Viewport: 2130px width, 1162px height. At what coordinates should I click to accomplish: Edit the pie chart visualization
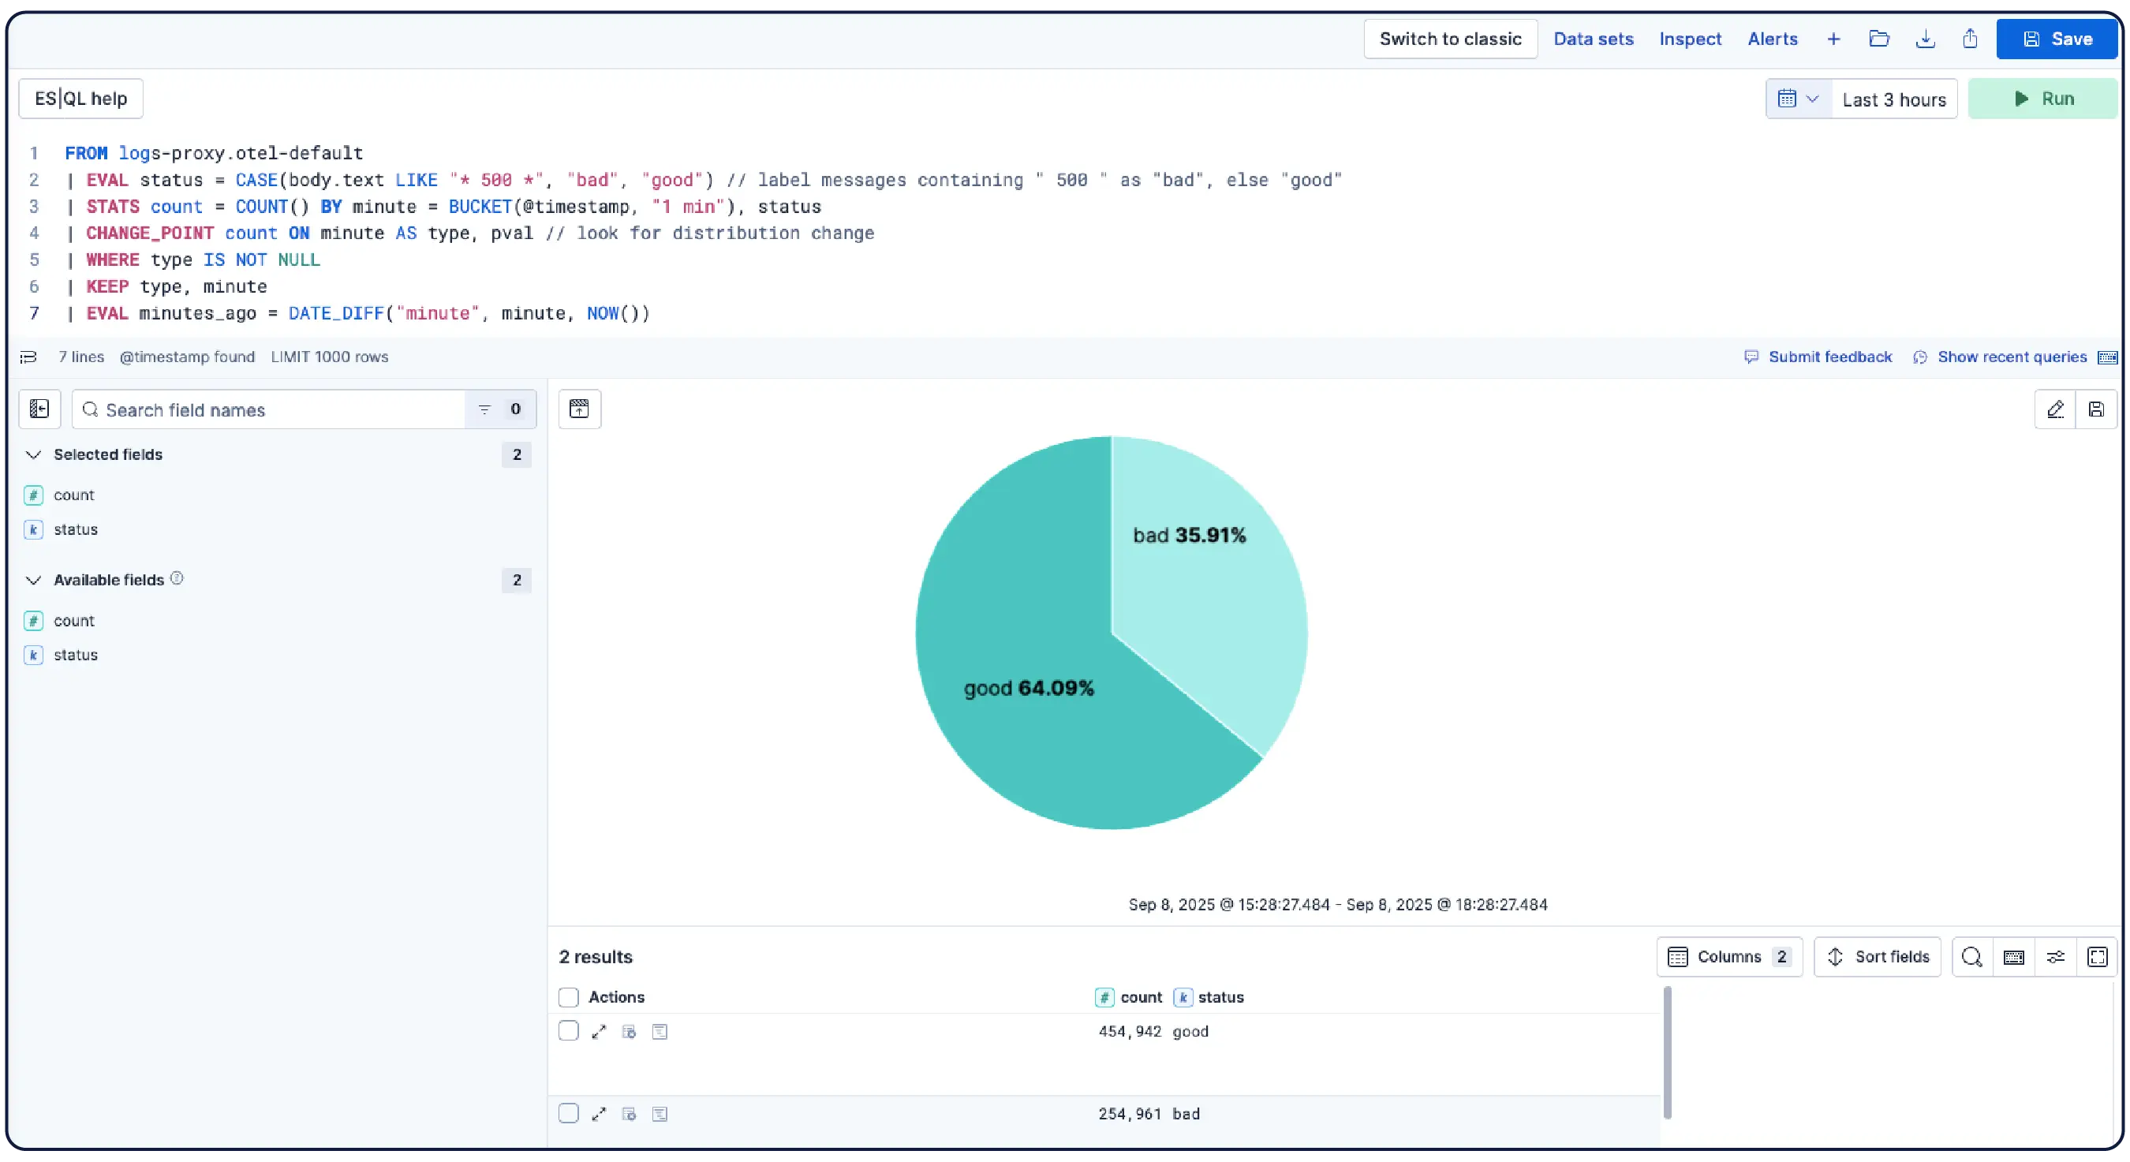[x=2057, y=409]
